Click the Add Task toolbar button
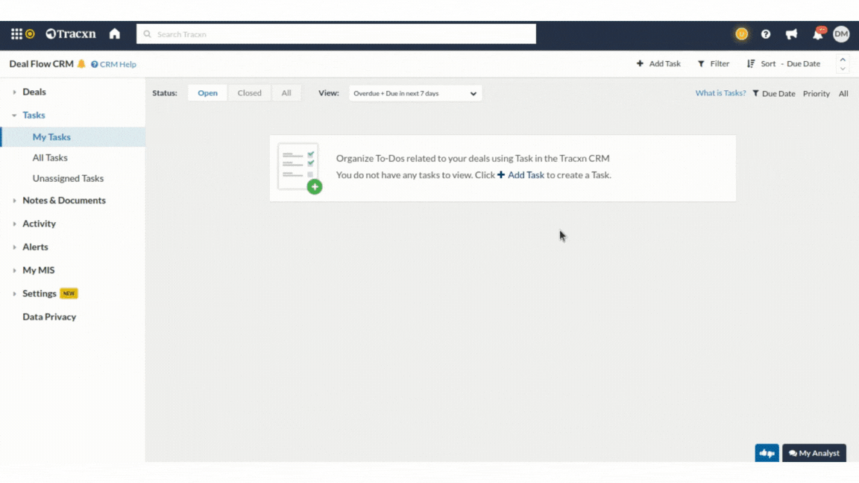This screenshot has height=483, width=859. pyautogui.click(x=658, y=64)
